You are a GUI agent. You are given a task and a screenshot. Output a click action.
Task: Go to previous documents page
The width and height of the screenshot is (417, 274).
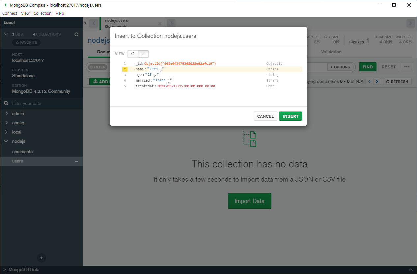[370, 82]
